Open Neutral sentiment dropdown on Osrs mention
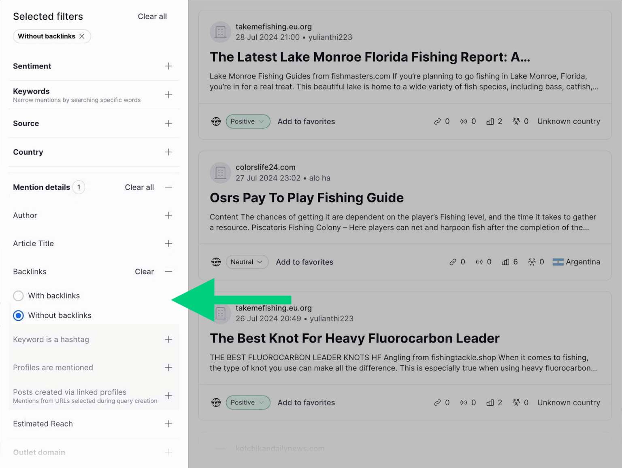Screen dimensions: 622x468 [247, 262]
